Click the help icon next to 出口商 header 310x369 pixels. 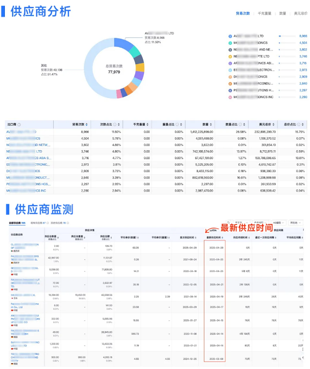click(19, 125)
